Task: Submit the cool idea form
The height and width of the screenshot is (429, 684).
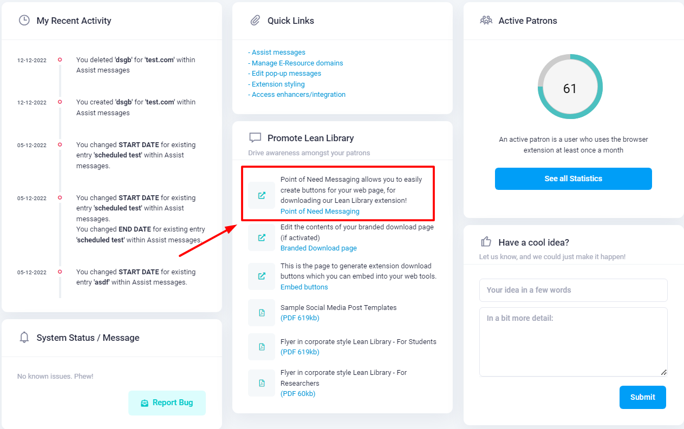Action: click(643, 397)
